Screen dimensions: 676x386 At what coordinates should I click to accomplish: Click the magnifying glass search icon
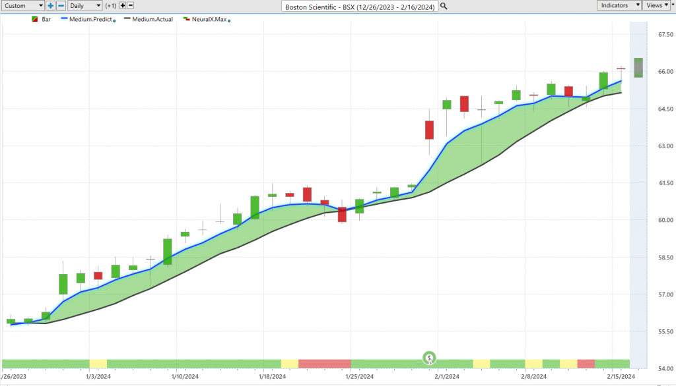(444, 7)
